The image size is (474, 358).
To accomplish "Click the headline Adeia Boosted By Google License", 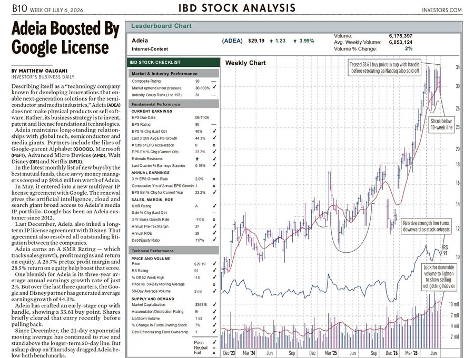I will 65,38.
